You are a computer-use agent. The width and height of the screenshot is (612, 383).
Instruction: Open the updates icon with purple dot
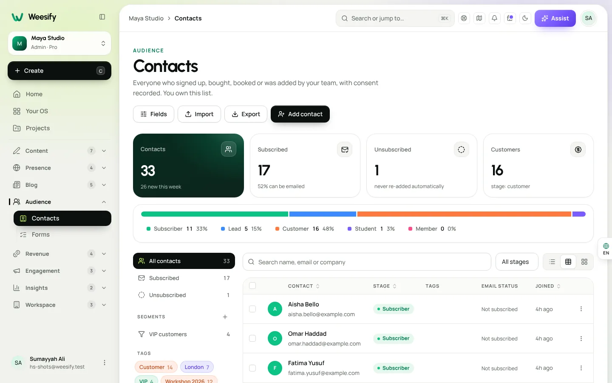pyautogui.click(x=510, y=18)
